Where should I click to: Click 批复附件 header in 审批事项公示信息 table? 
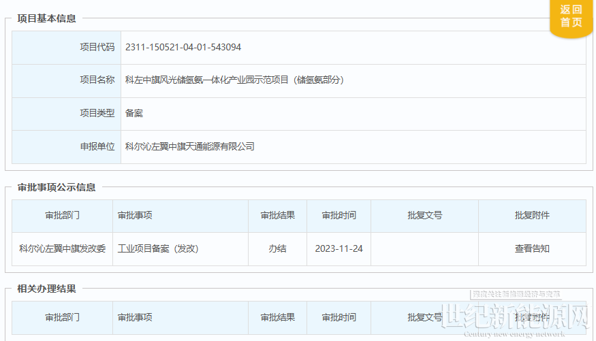[532, 216]
